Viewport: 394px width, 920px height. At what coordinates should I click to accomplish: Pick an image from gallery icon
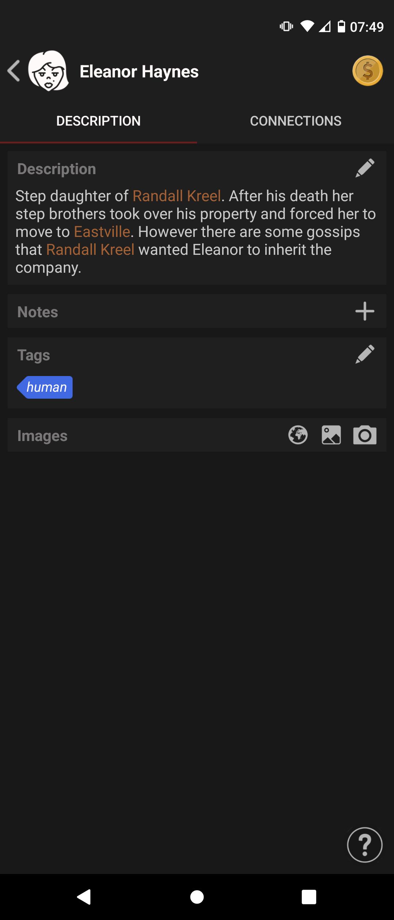(x=331, y=435)
